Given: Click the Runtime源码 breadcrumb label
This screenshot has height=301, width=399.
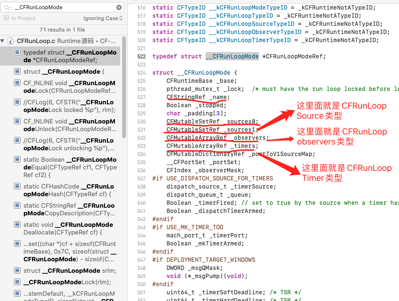Looking at the screenshot, I should pos(77,41).
